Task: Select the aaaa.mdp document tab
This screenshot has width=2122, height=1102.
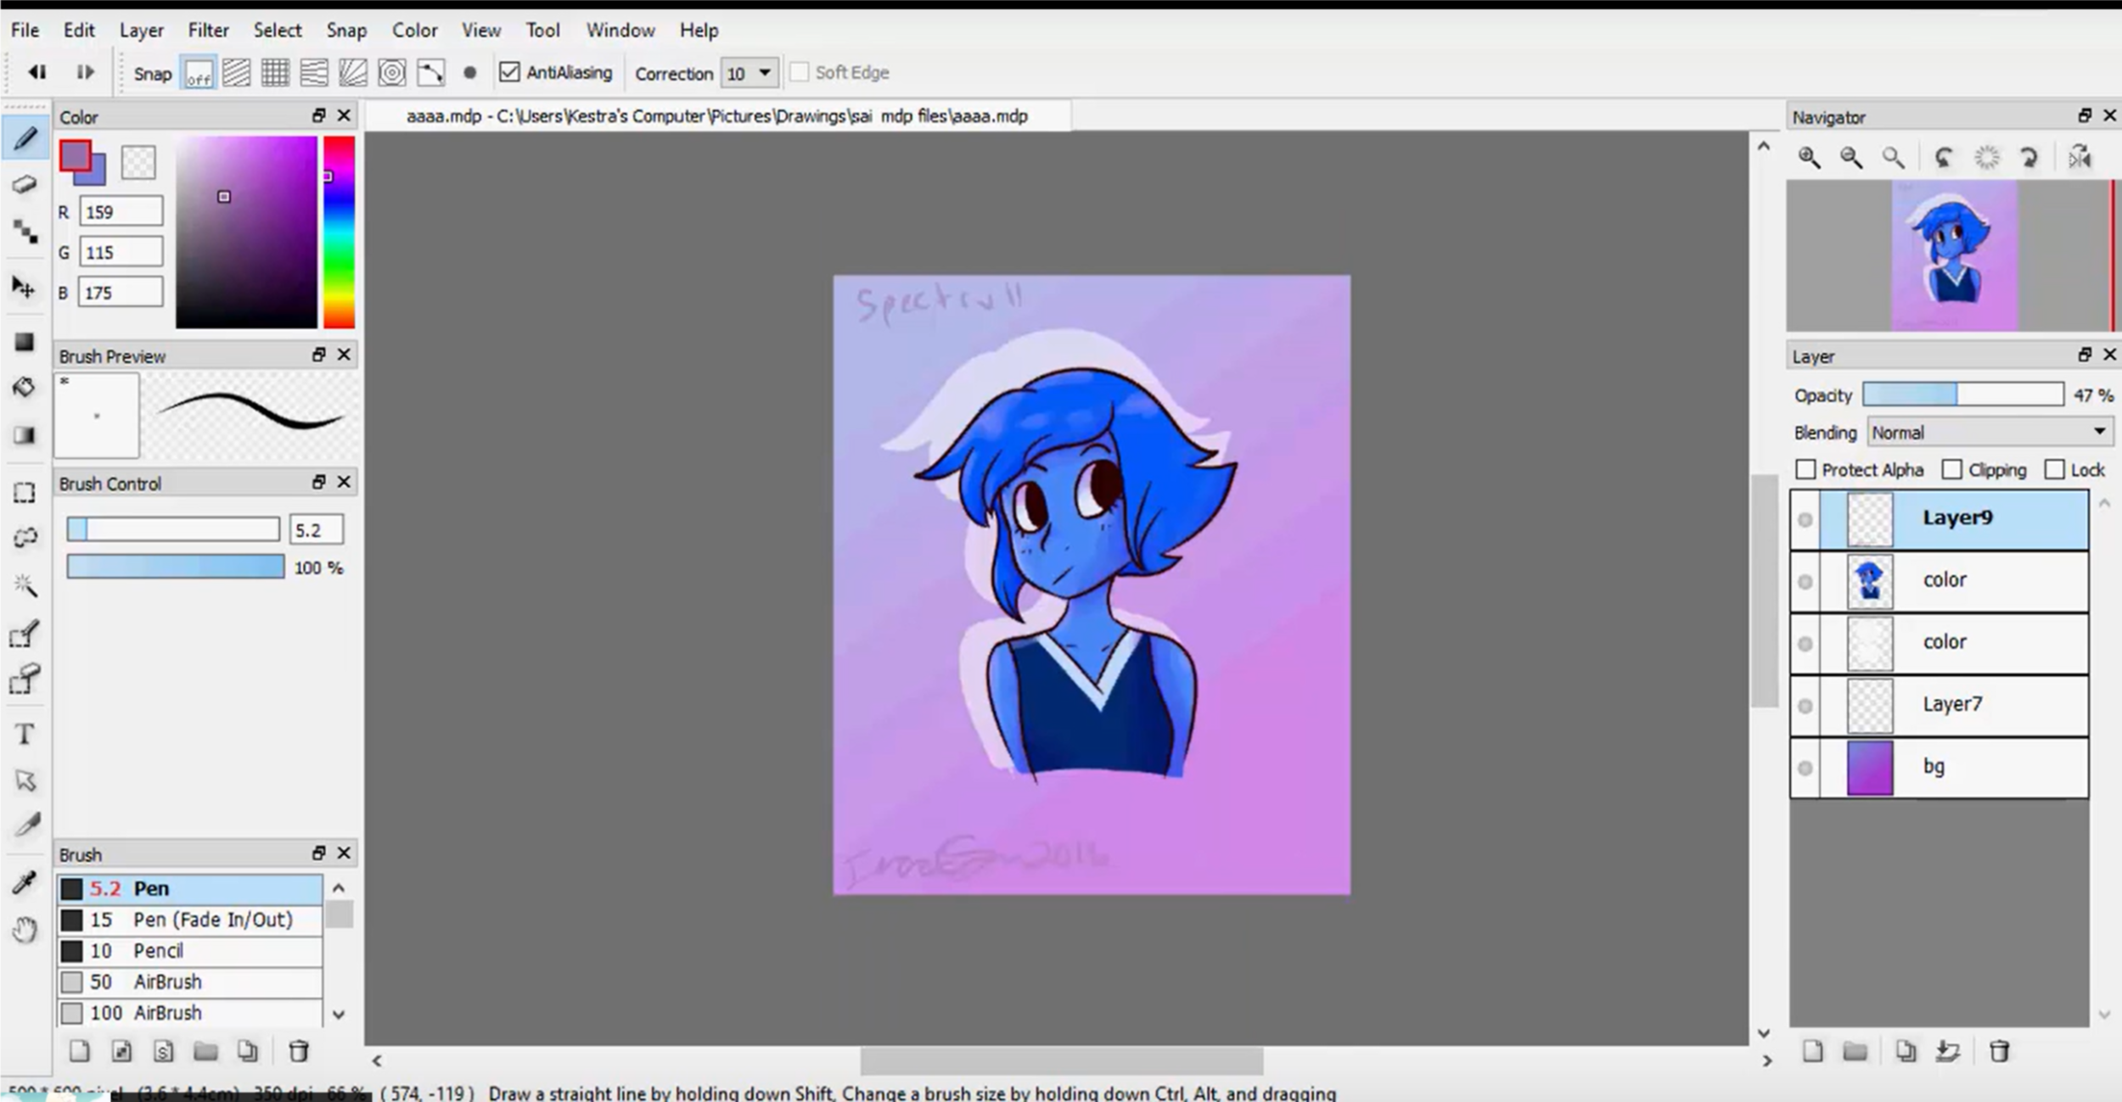Action: (717, 116)
